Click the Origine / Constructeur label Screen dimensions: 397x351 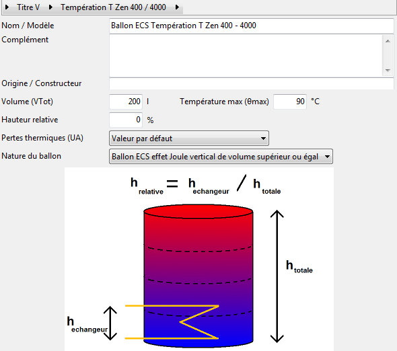[x=41, y=83]
